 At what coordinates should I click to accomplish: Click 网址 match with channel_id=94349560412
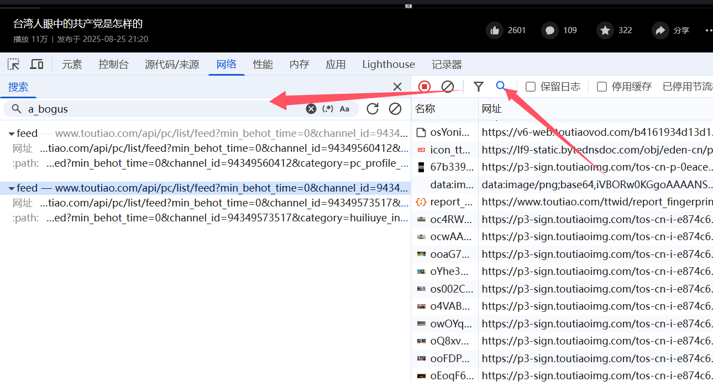click(210, 148)
